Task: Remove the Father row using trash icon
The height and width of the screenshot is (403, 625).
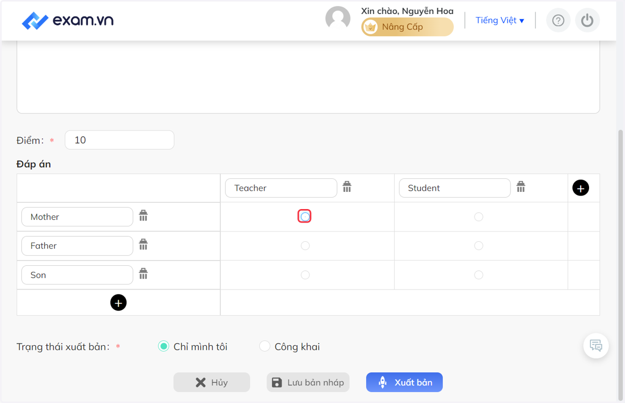Action: point(143,244)
